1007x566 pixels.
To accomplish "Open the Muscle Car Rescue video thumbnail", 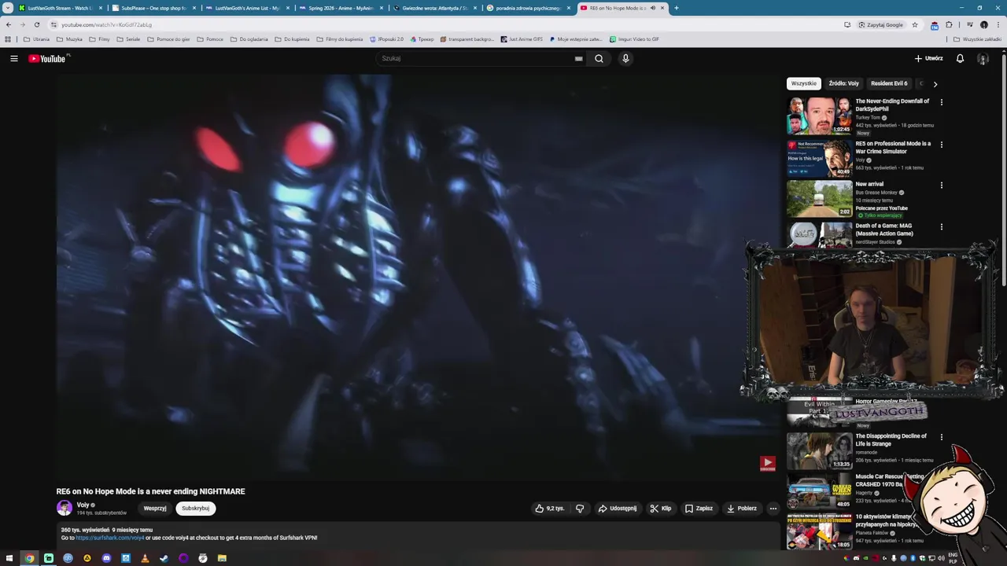I will click(819, 492).
